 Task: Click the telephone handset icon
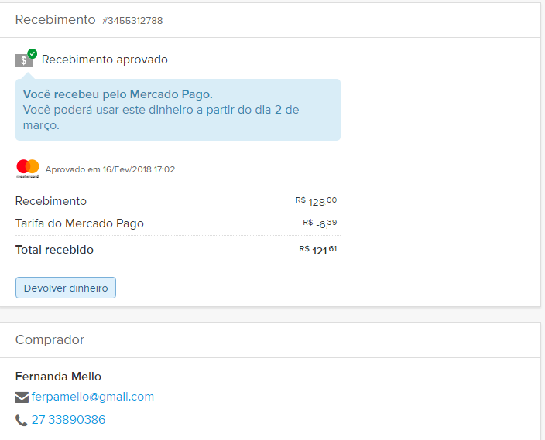pos(22,420)
